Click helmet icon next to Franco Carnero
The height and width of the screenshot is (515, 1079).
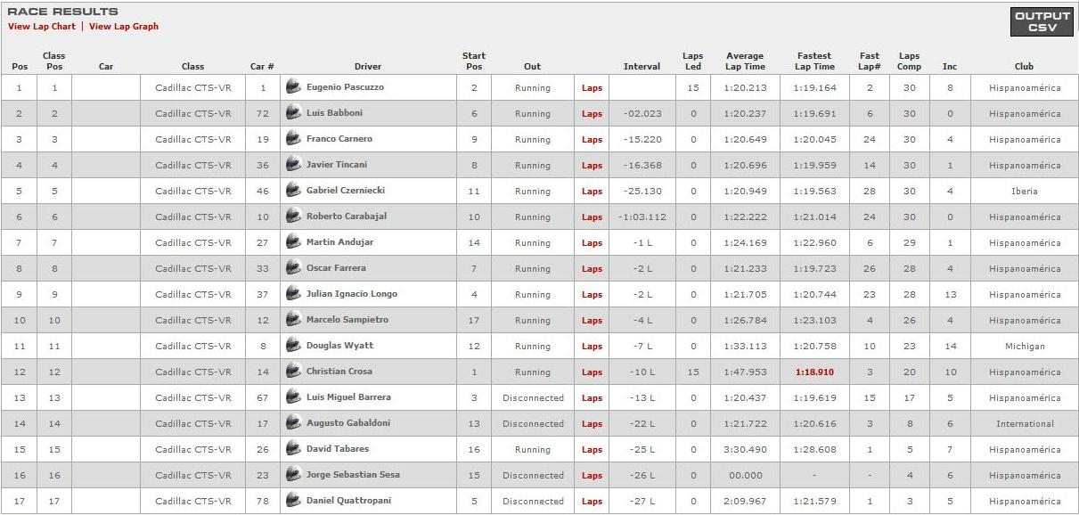pyautogui.click(x=293, y=139)
